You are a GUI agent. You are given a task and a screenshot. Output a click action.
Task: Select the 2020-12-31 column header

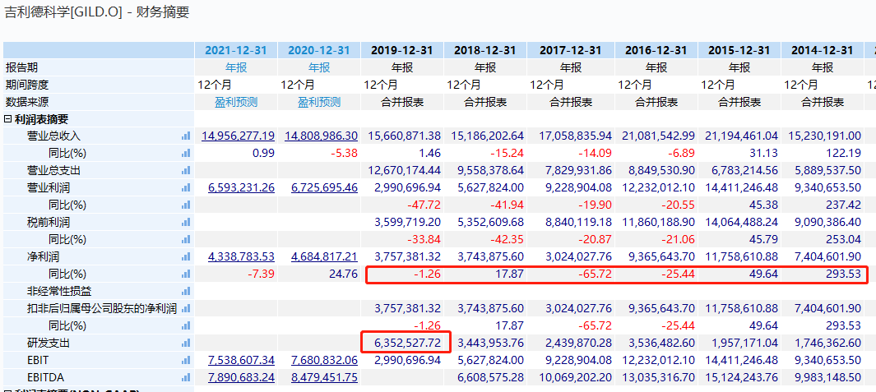pyautogui.click(x=319, y=50)
